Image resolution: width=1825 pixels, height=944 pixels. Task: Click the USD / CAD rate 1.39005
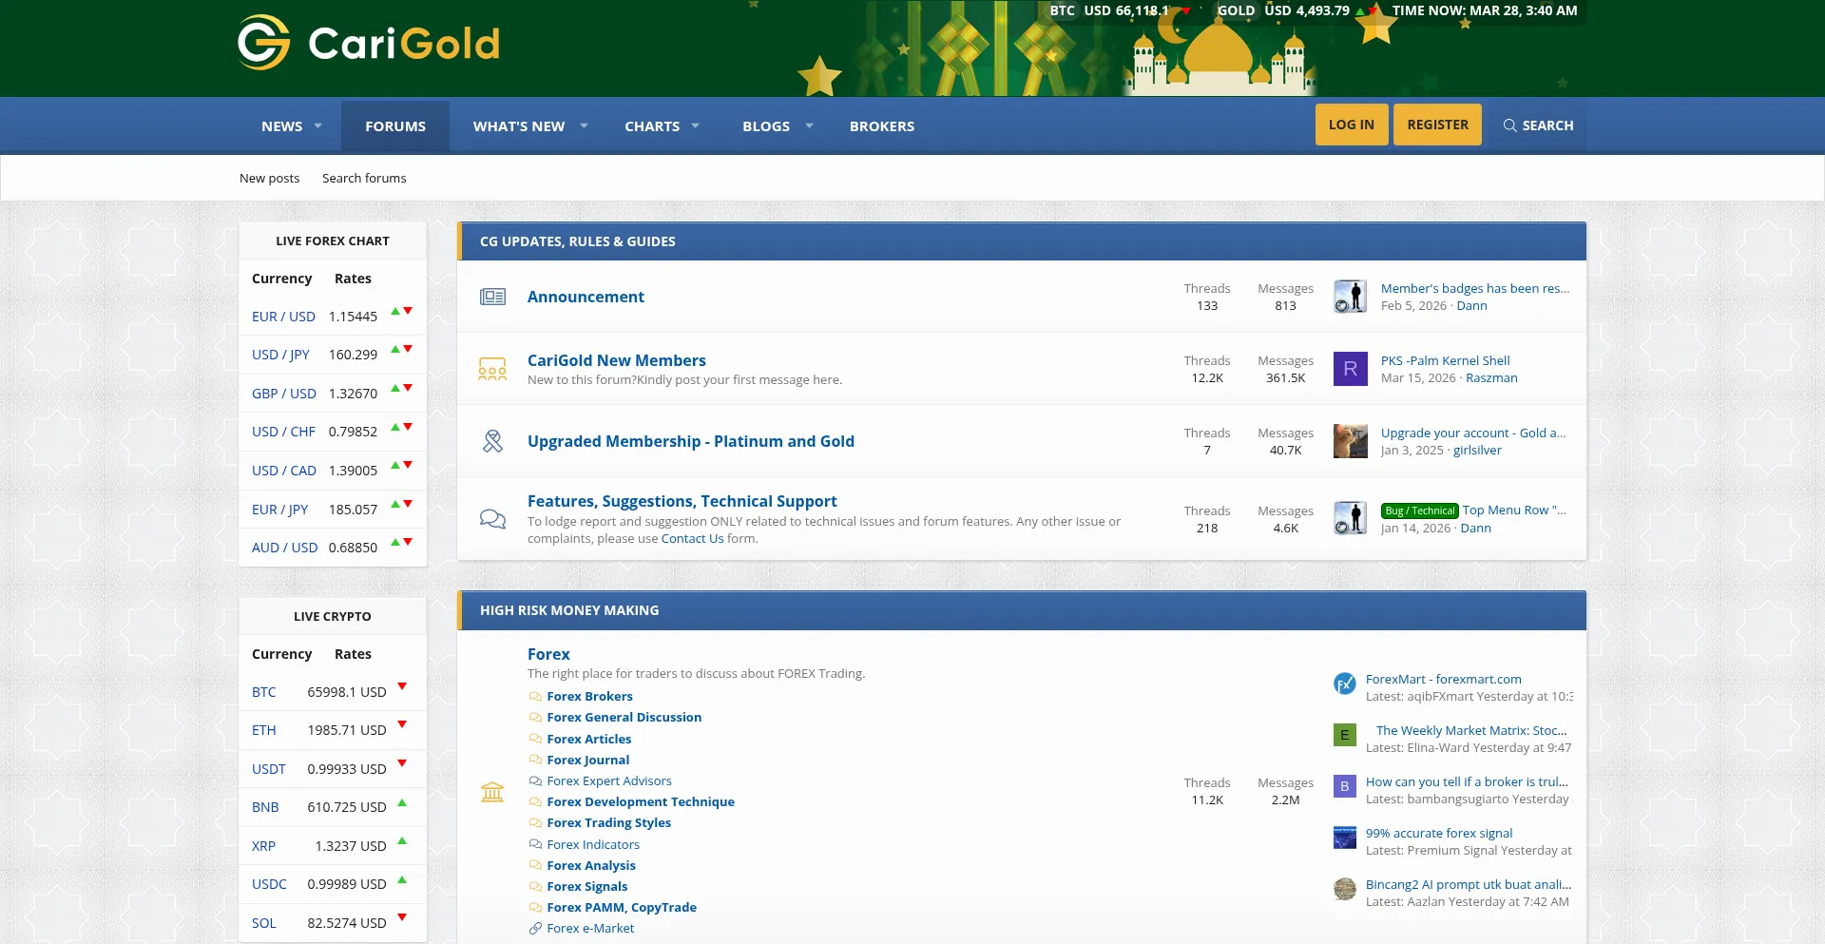[353, 471]
